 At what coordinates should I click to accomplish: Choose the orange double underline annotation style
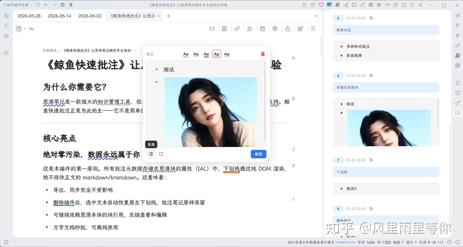point(206,54)
